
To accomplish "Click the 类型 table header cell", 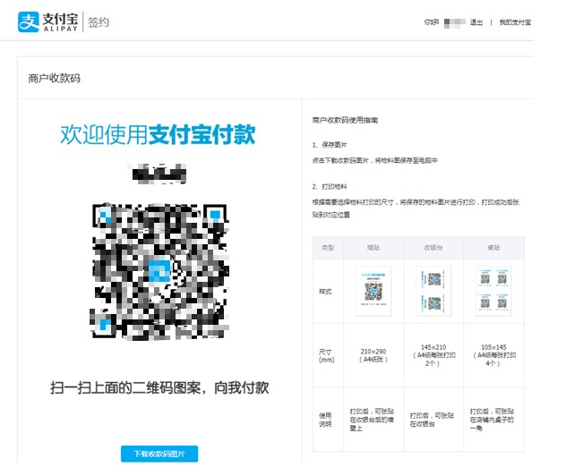I will [x=328, y=247].
